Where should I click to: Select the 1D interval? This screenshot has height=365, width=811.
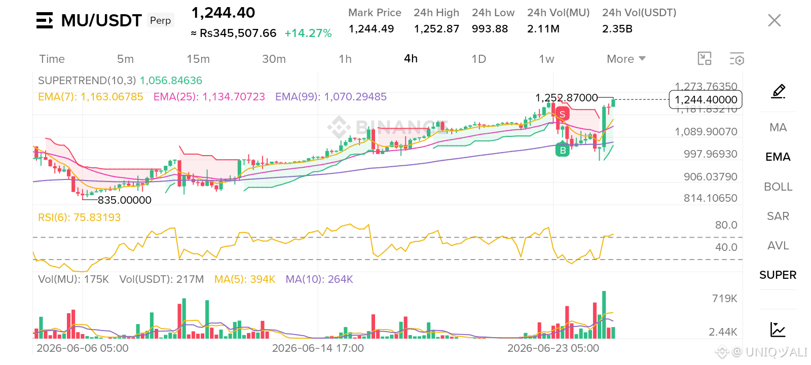pos(479,59)
